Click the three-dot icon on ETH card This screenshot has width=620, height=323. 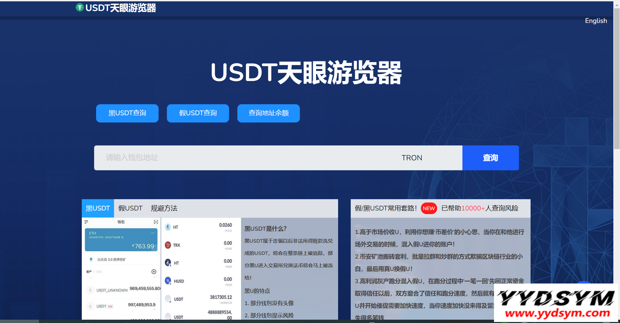pos(153,233)
